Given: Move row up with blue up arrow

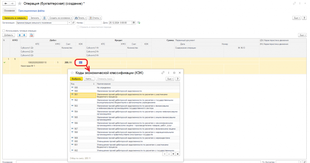Looking at the screenshot, I should pyautogui.click(x=20, y=35).
